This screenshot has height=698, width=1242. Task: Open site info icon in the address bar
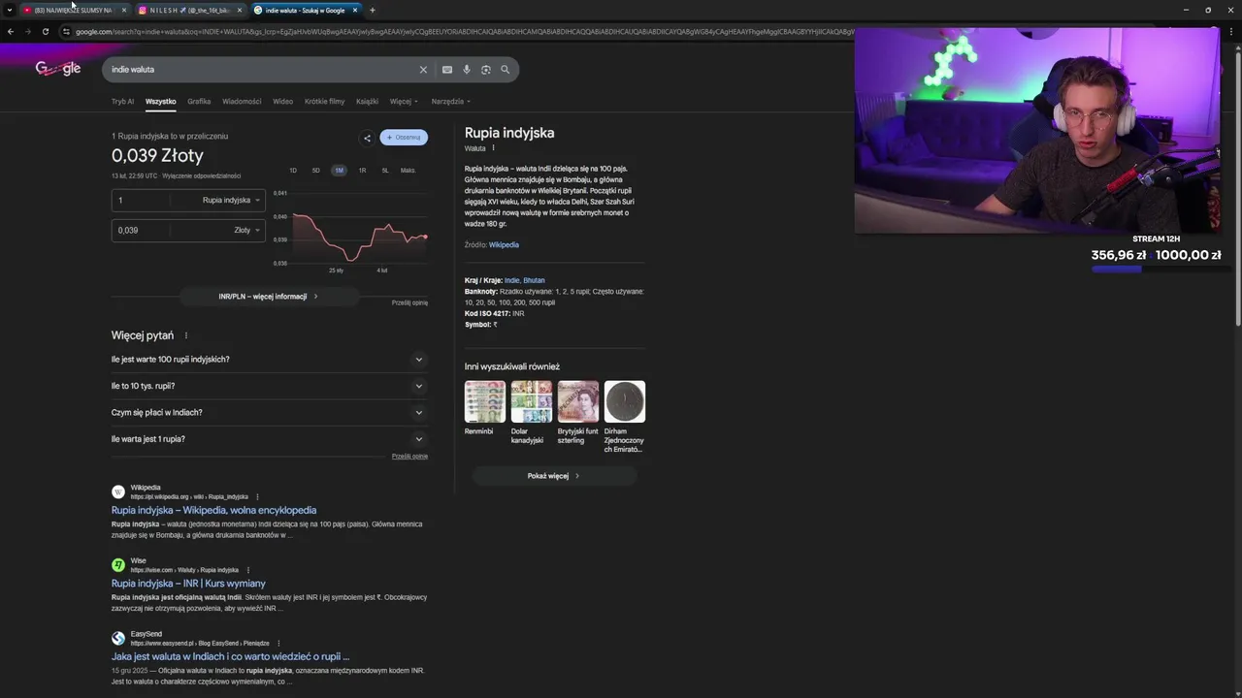tap(66, 31)
